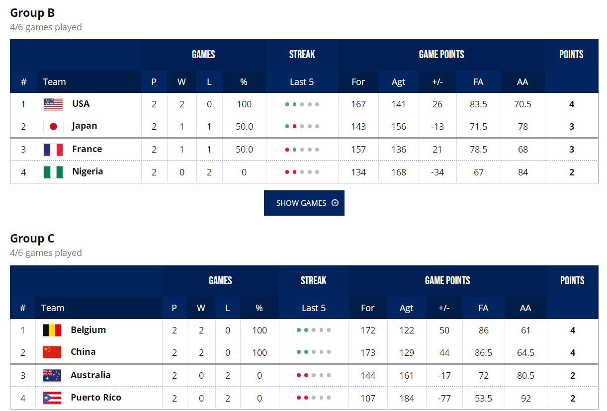Click Australia's red streak dots

(x=302, y=375)
